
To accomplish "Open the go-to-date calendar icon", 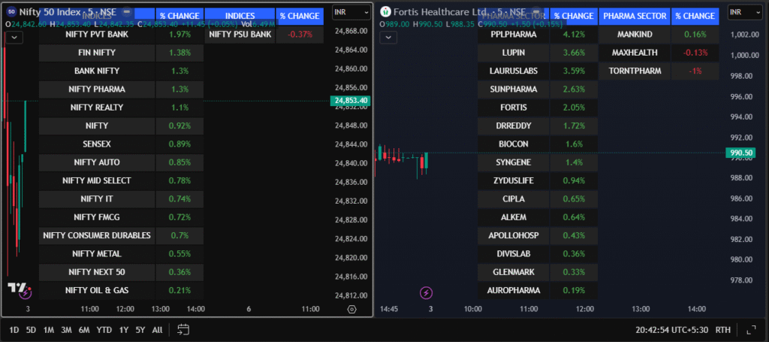I will click(183, 329).
